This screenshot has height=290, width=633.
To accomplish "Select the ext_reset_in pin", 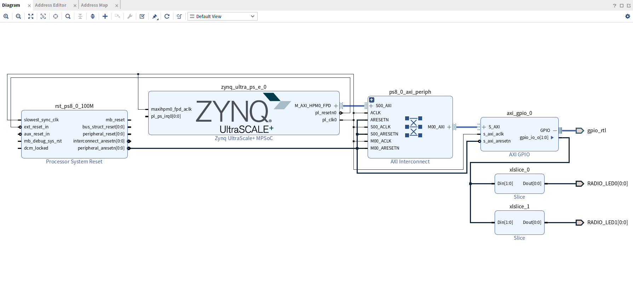I will (36, 127).
